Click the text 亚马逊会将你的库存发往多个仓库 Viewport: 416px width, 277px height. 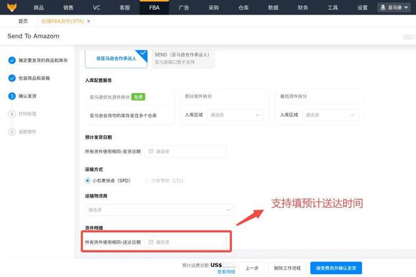point(123,116)
